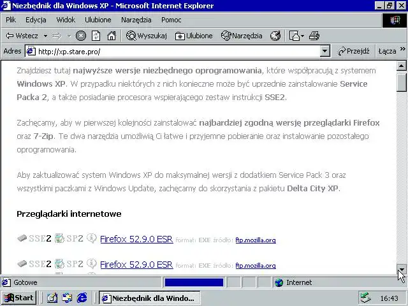Click the Internet Explorer throbber logo
Viewport: 408px width, 306px height.
click(394, 20)
